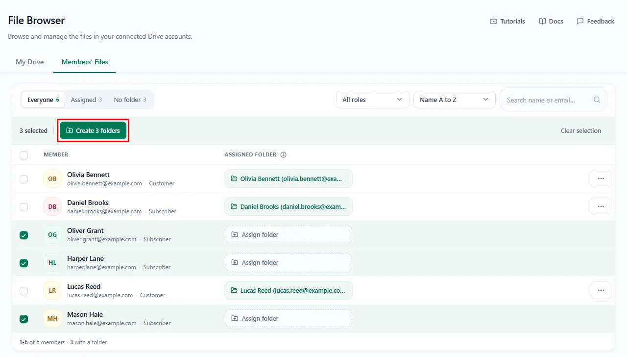Open the Tutorials link

point(507,22)
